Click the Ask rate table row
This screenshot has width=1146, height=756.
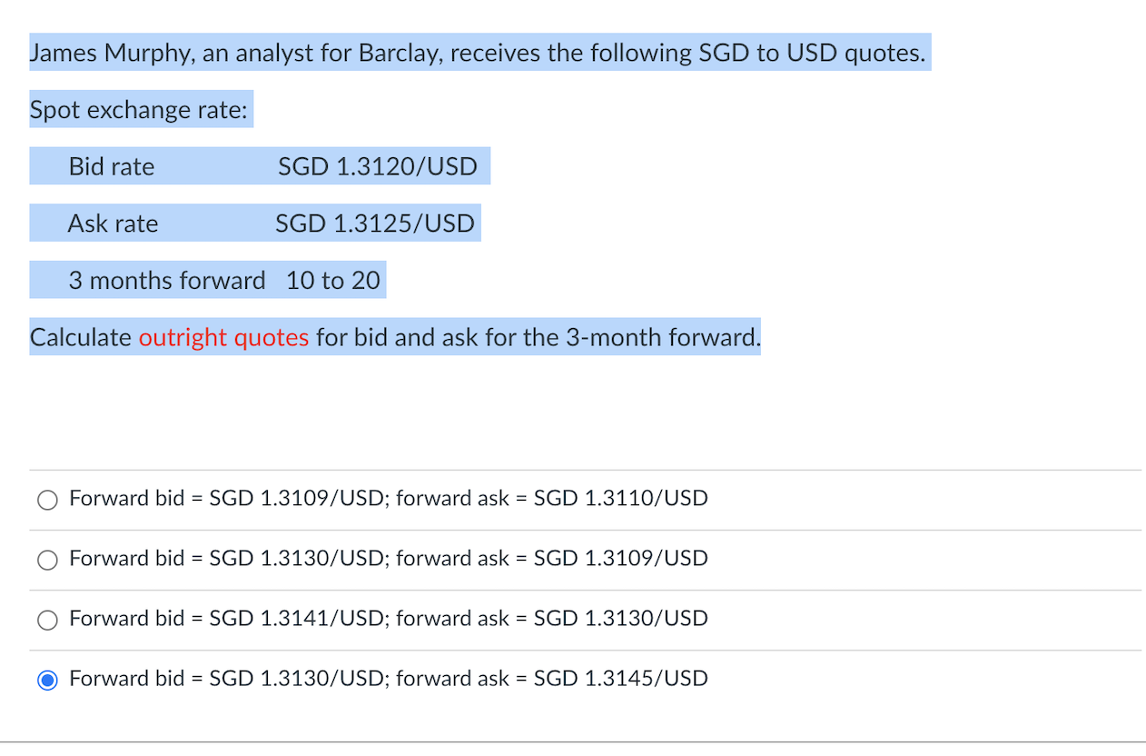tap(254, 223)
